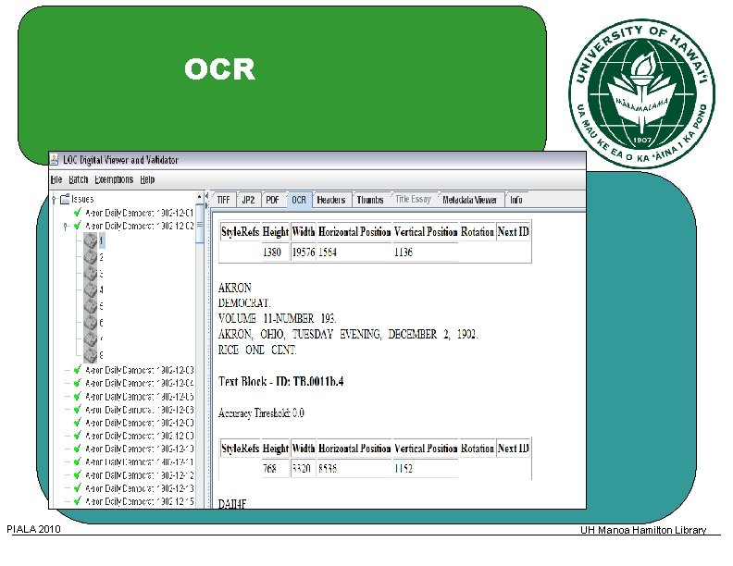Open the Metadata Viewer tab
This screenshot has width=733, height=566.
(x=470, y=200)
